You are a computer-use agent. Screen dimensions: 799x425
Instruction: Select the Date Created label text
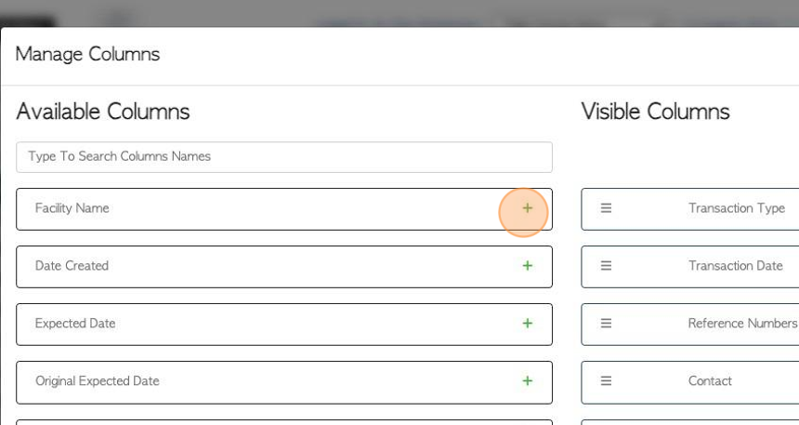coord(72,266)
